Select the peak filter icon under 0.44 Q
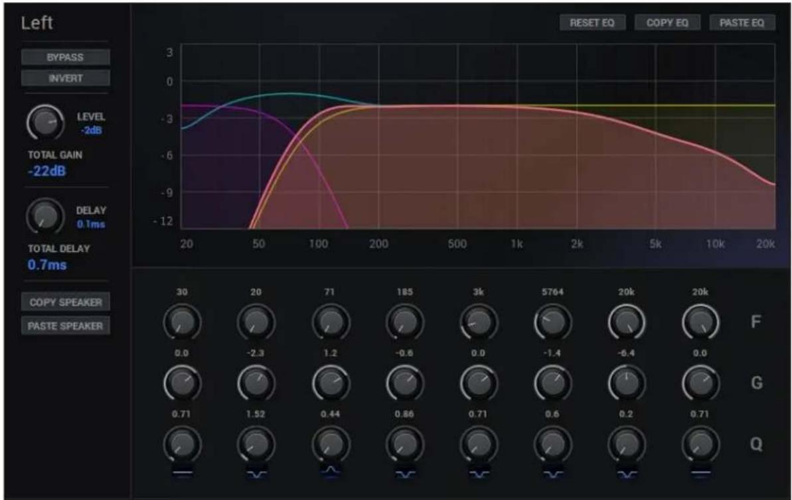The width and height of the screenshot is (792, 500). coord(331,471)
